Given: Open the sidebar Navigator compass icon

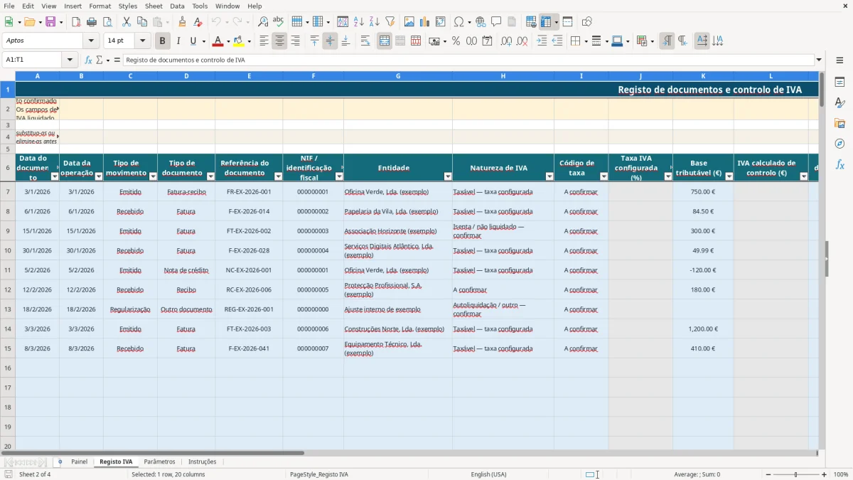Looking at the screenshot, I should click(x=839, y=144).
